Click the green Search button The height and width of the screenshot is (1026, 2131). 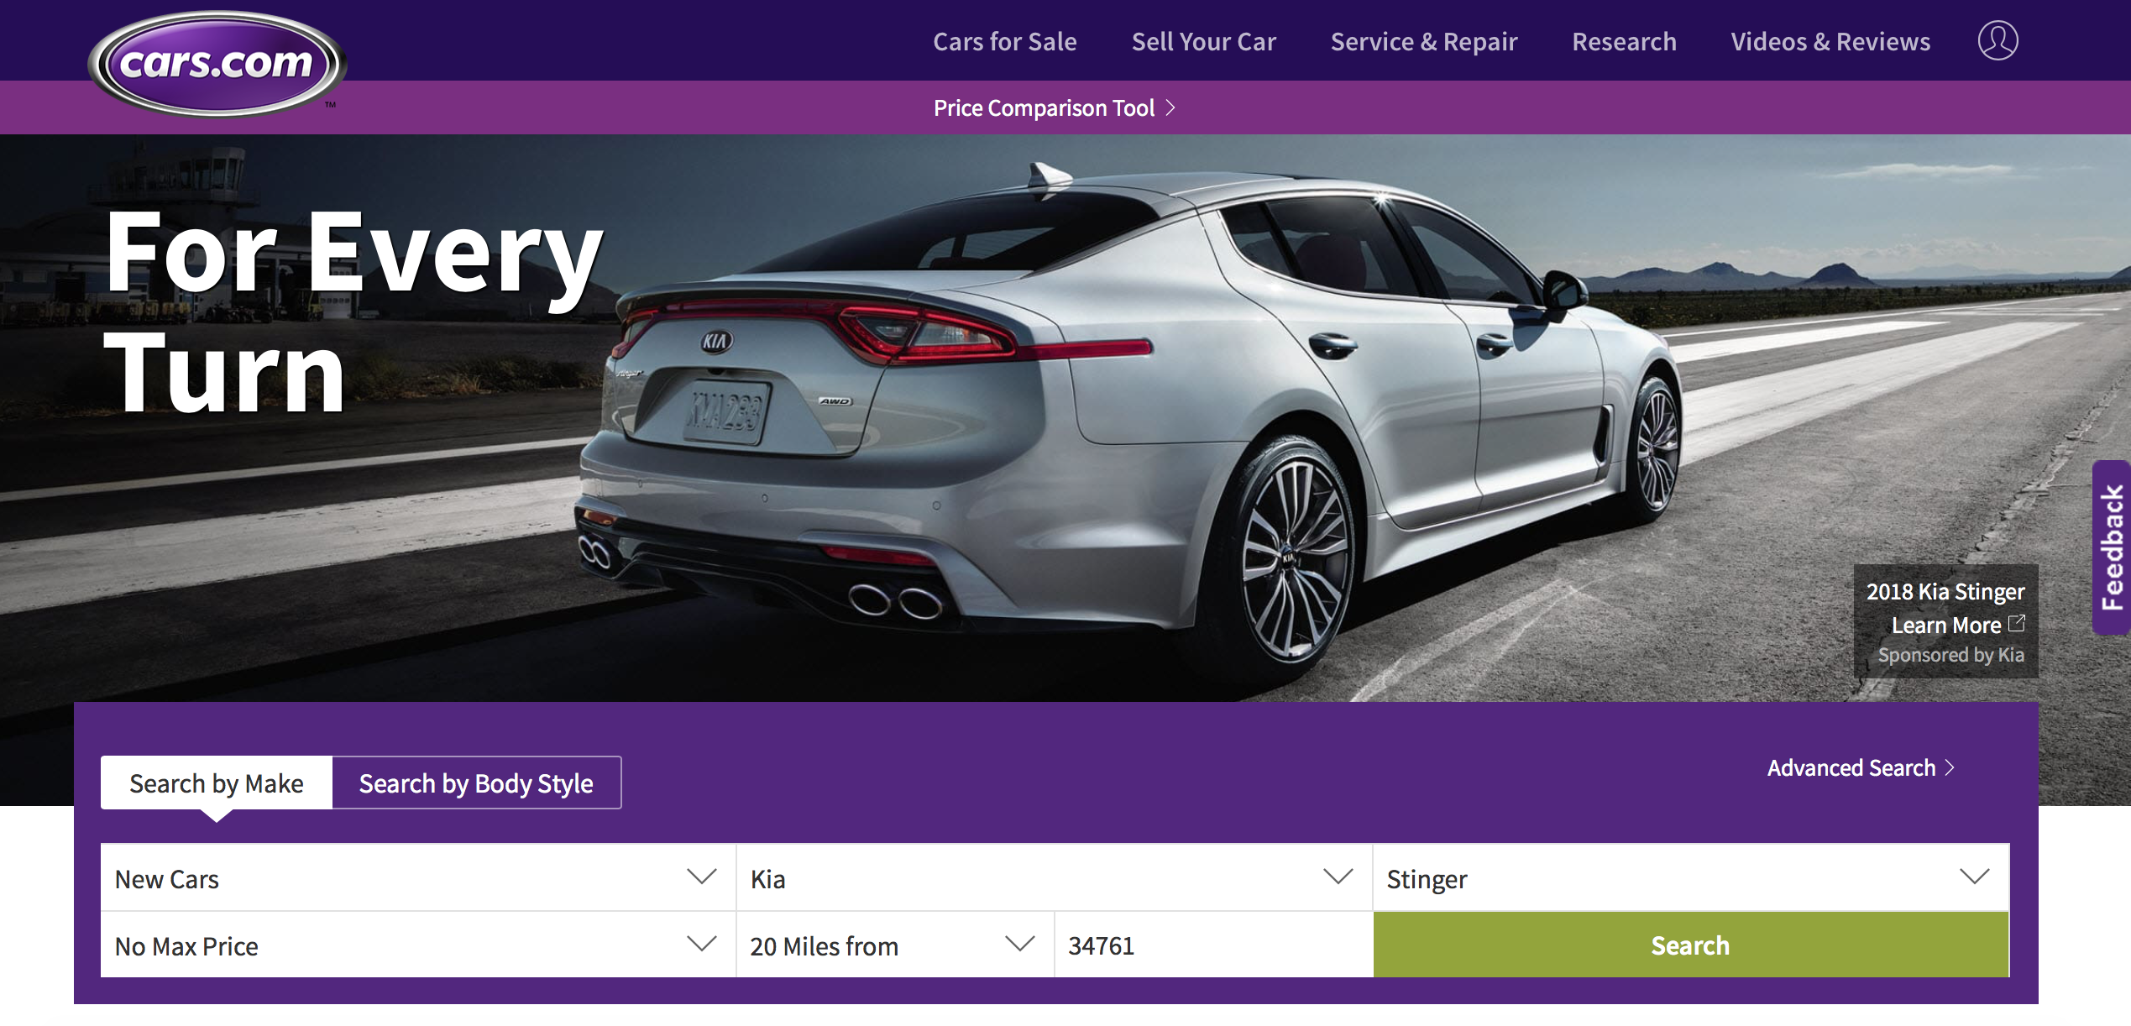[1691, 945]
